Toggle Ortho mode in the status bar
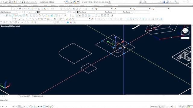The height and width of the screenshot is (108, 193). click(22, 106)
